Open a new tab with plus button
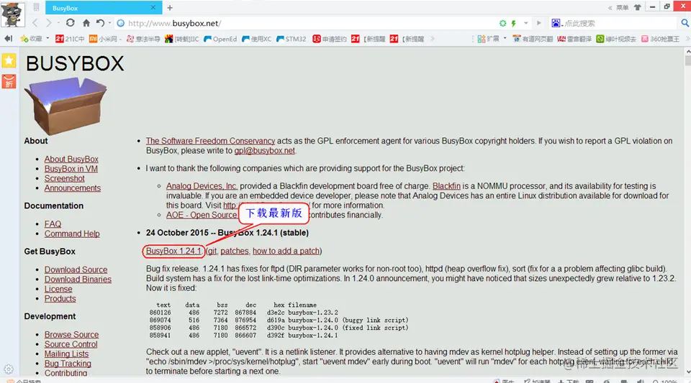The image size is (691, 383). pyautogui.click(x=170, y=7)
